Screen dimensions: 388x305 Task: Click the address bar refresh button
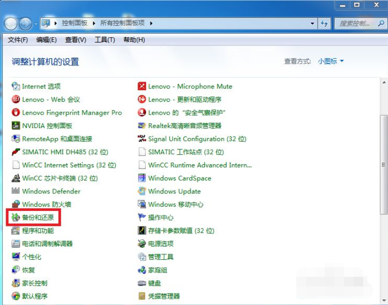[324, 23]
